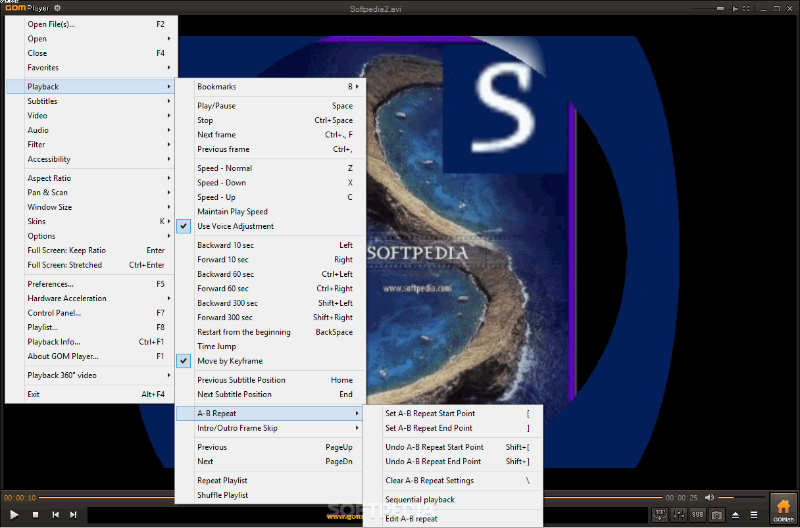This screenshot has width=800, height=528.
Task: Click the GOM Player logo
Action: click(x=27, y=8)
